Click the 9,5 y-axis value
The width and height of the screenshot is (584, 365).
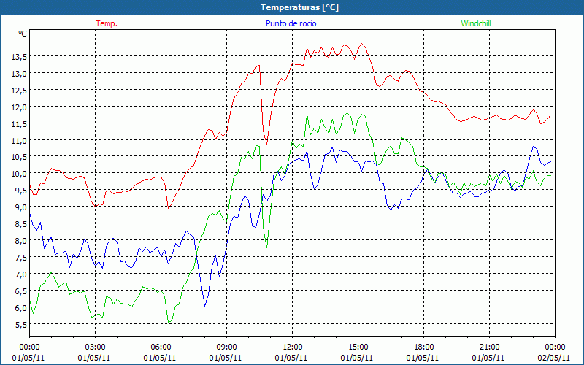pyautogui.click(x=21, y=191)
